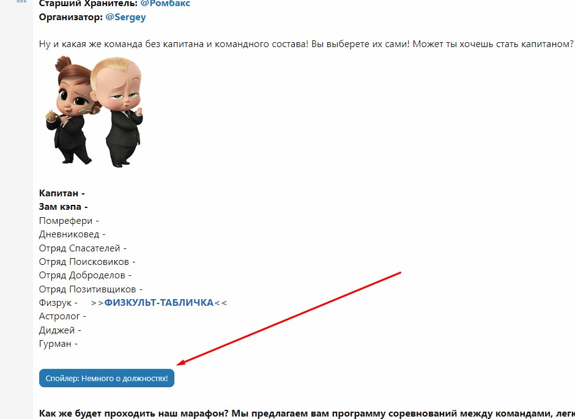Screen dimensions: 575x419
Task: Click the Зам кэпа role line
Action: (x=63, y=207)
